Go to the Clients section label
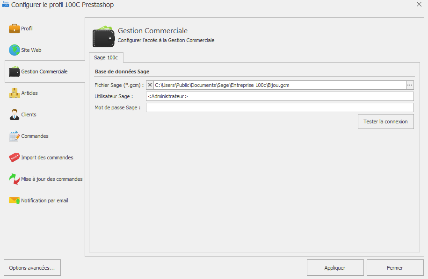 click(x=29, y=114)
